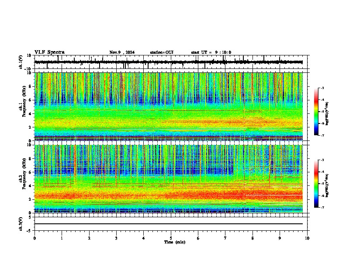Click the "-7" label on ch.1 color bar

pyautogui.click(x=322, y=135)
